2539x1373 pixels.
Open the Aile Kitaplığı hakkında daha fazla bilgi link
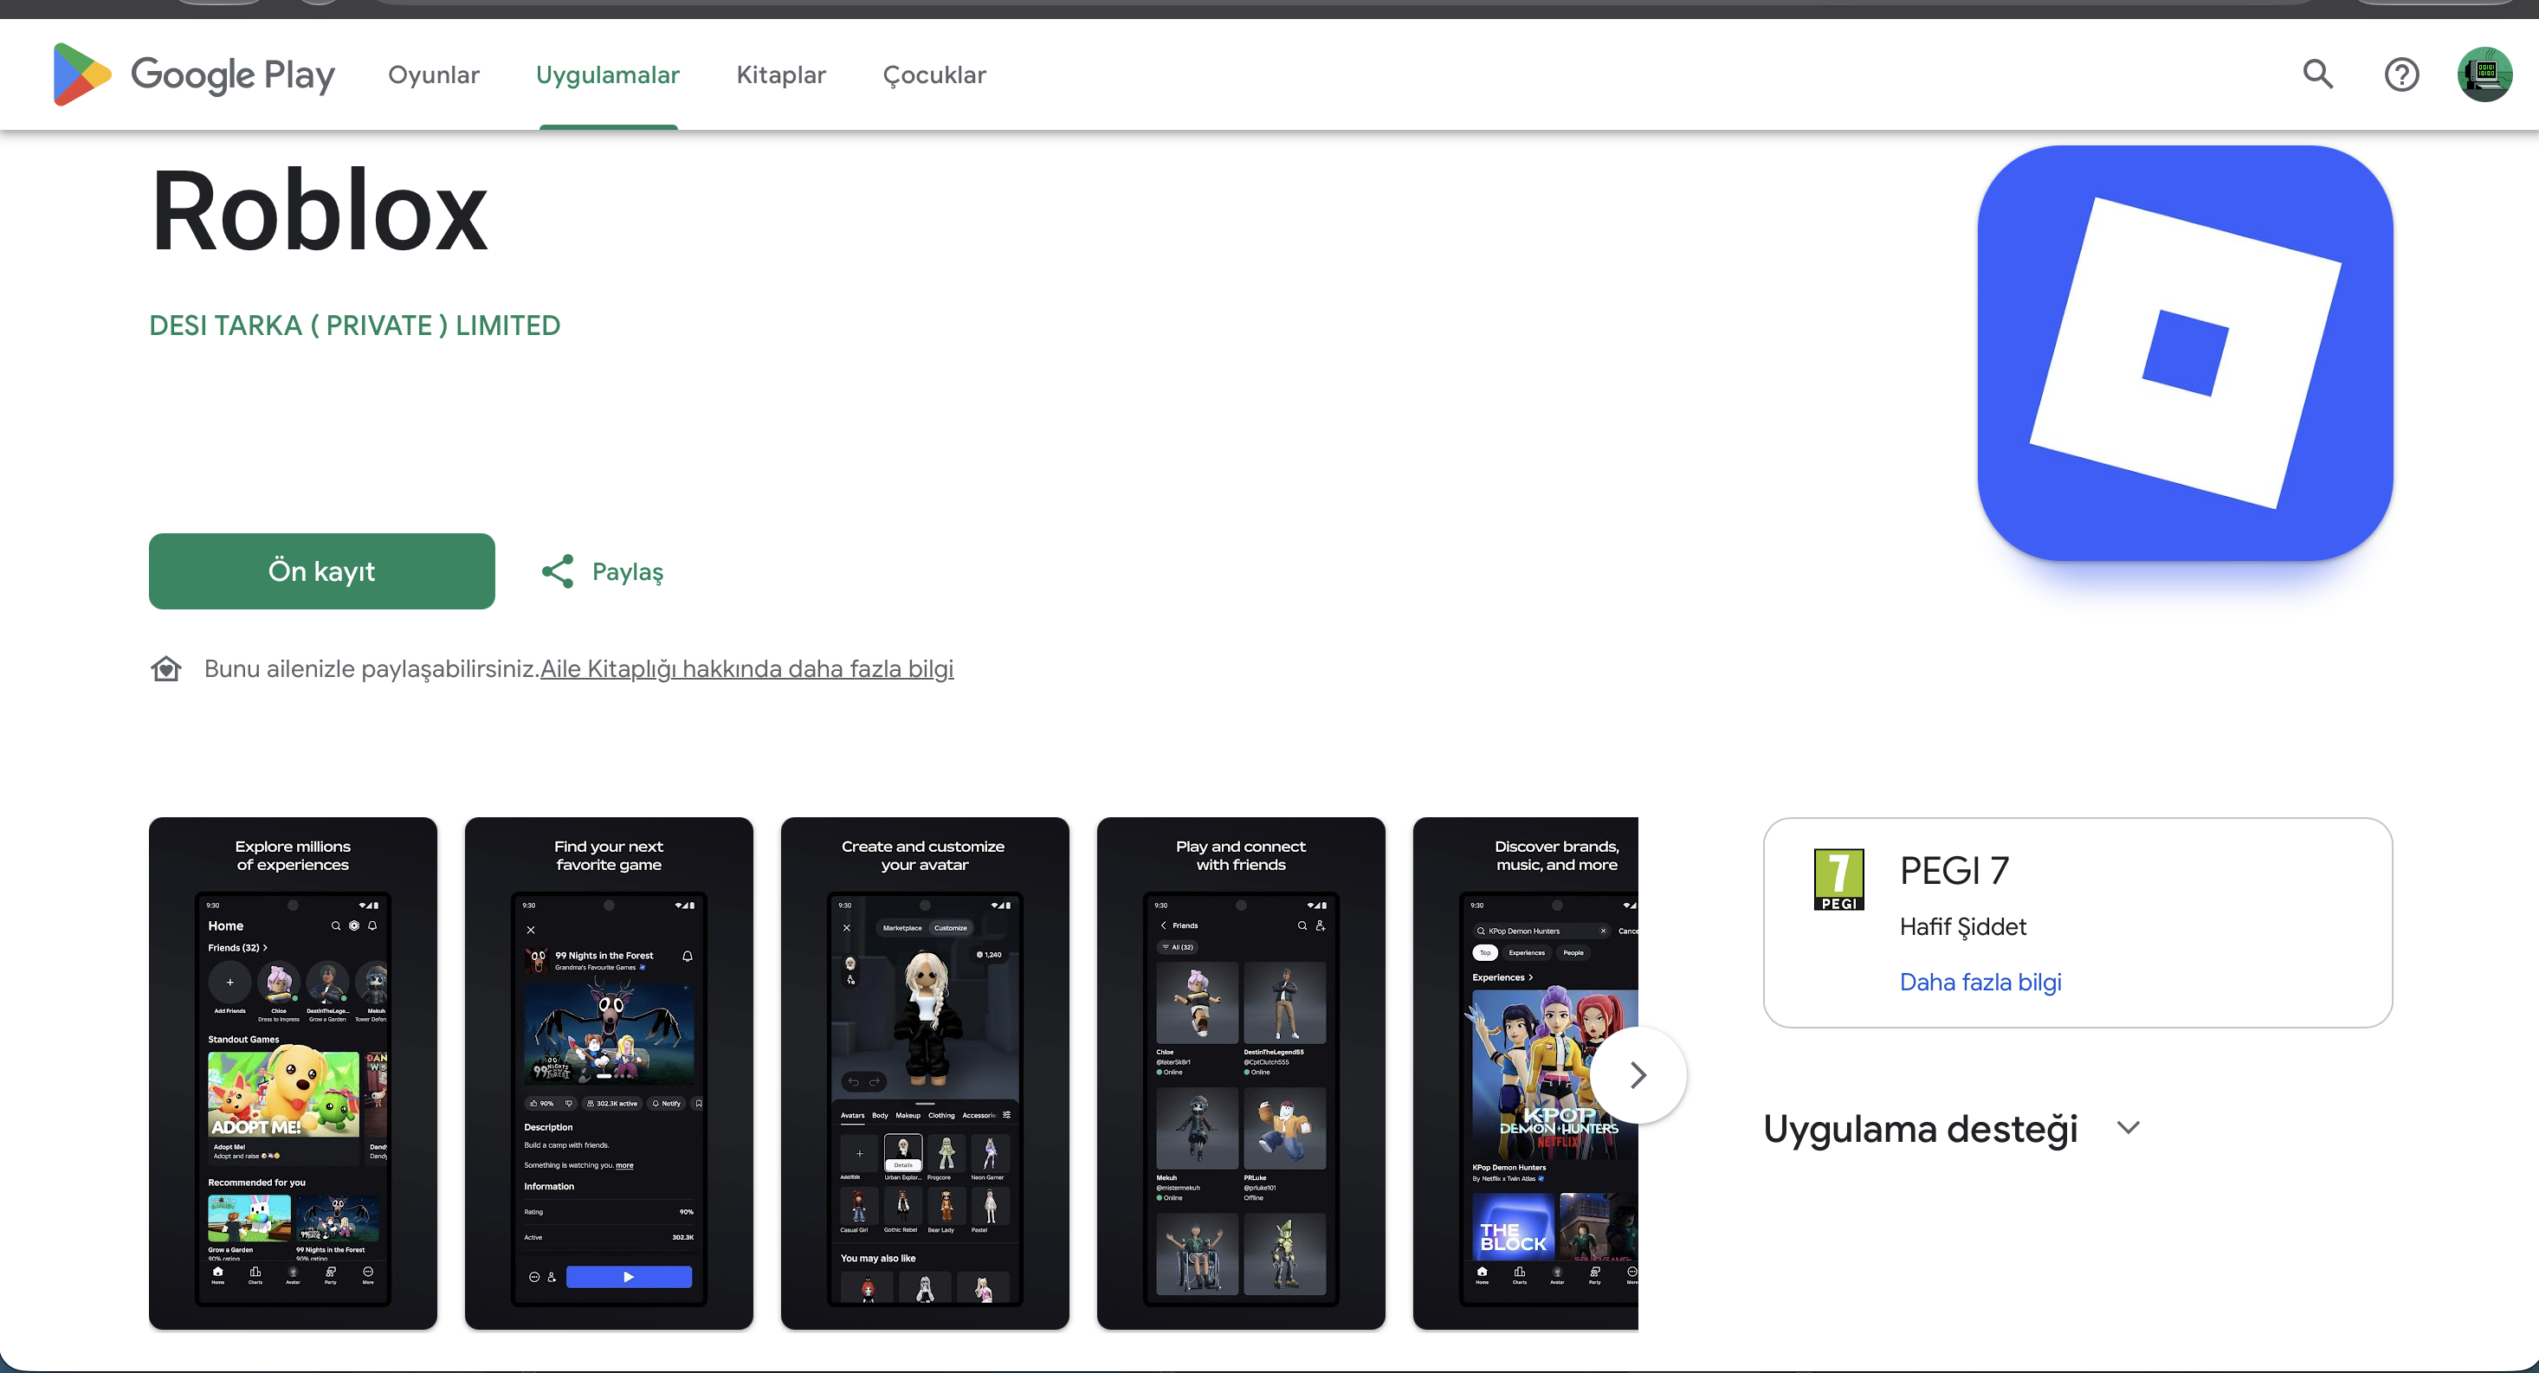(747, 669)
